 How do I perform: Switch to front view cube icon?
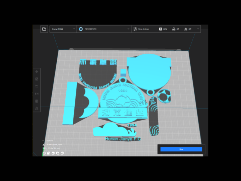49,153
